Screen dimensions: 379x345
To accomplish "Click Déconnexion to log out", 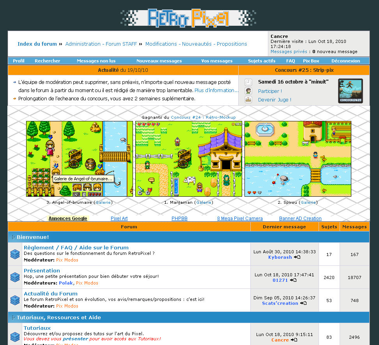I will click(345, 61).
